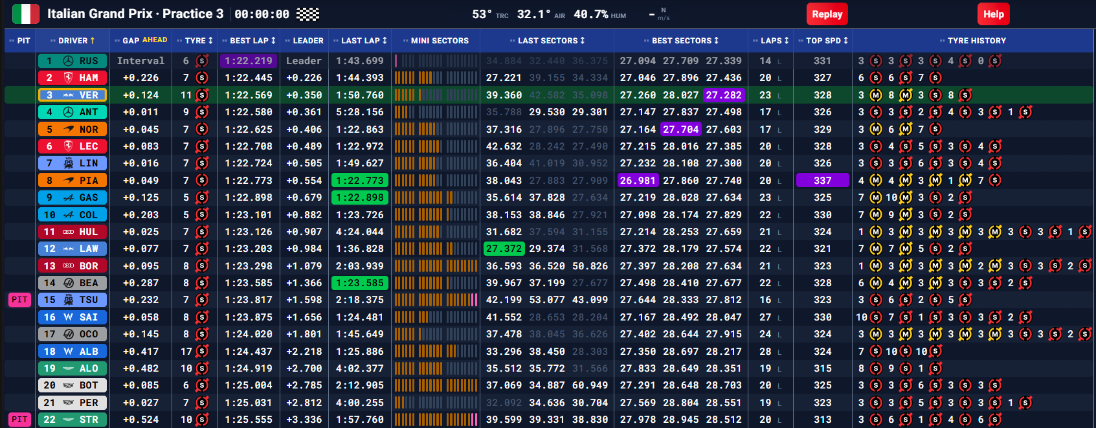Click the Mercedes logo in RUS driver tag

pyautogui.click(x=68, y=61)
